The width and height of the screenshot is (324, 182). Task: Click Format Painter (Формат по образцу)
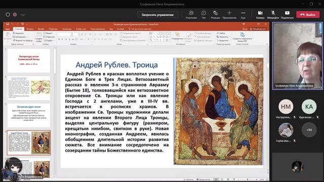pyautogui.click(x=23, y=40)
